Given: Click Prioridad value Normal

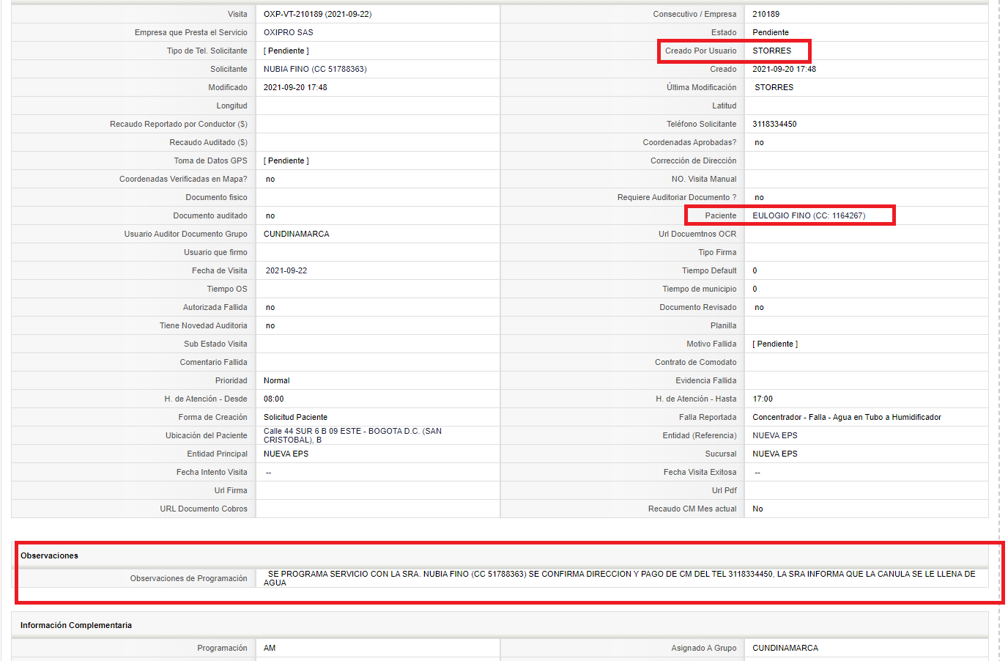Looking at the screenshot, I should [x=276, y=380].
